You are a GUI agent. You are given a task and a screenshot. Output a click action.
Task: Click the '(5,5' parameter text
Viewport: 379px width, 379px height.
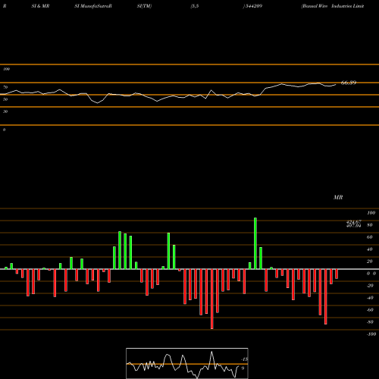195,6
